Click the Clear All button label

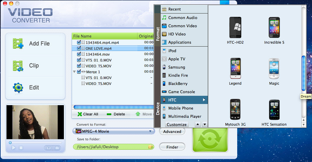(x=91, y=114)
